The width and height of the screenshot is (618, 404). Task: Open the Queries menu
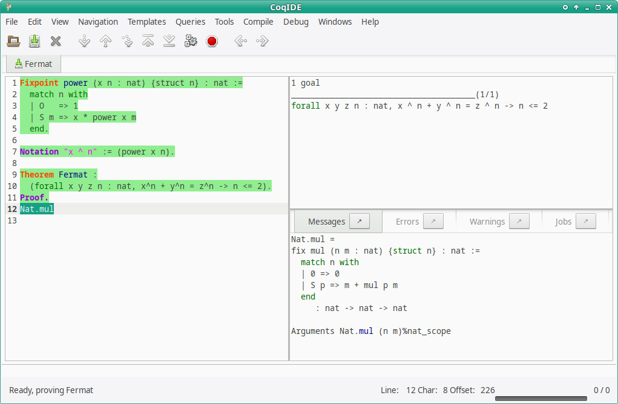click(x=190, y=22)
